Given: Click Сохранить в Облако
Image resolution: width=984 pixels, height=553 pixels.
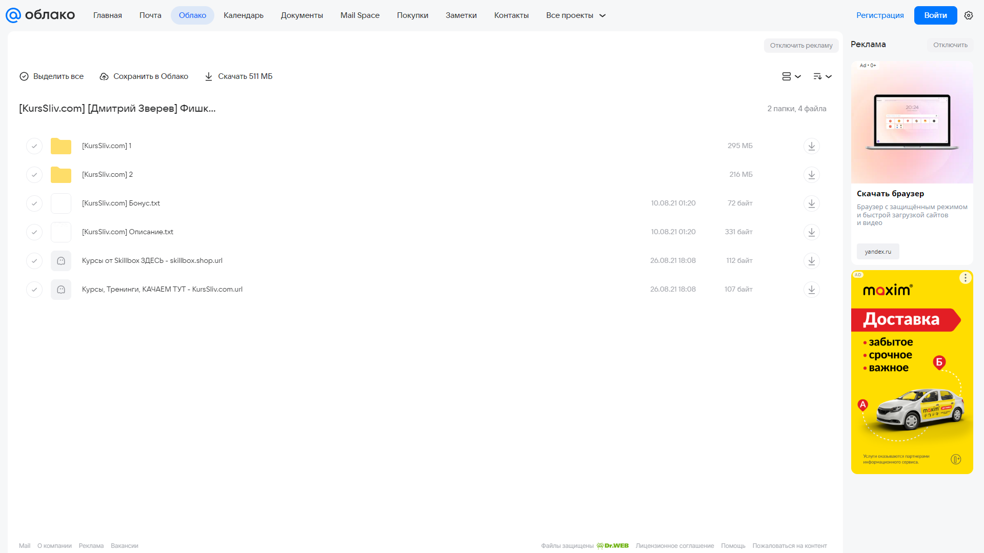Looking at the screenshot, I should (x=144, y=76).
